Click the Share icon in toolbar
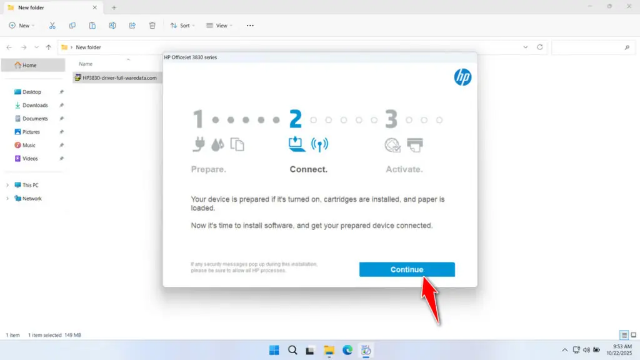The height and width of the screenshot is (360, 640). pyautogui.click(x=132, y=26)
